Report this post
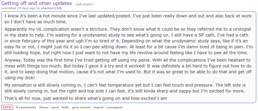The image size is (258, 111). 99,107
